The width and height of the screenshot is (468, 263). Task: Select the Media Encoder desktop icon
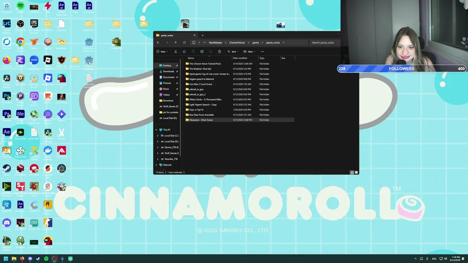[x=20, y=114]
